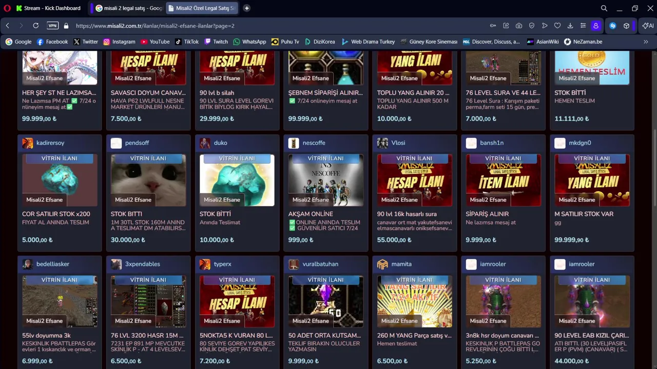Open the Güney Kore Sineması bookmark
Screen dimensions: 657x369
(429, 42)
